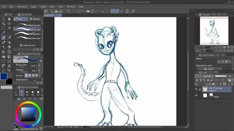This screenshot has width=234, height=131.
Task: Select the Eraser tool
Action: [x=9, y=47]
